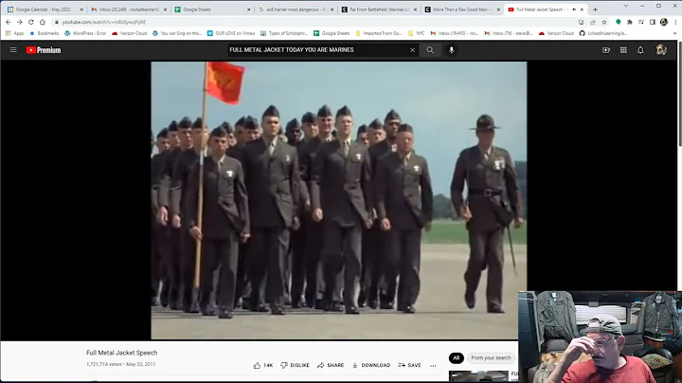682x383 pixels.
Task: Open the media control icon in the toolbar
Action: pos(641,22)
